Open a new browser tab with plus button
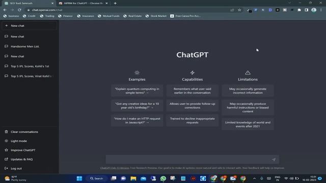 coord(115,4)
